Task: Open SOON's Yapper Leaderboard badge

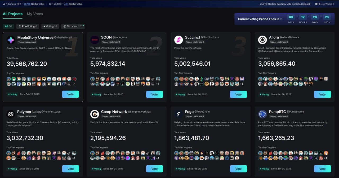Action: [x=111, y=42]
